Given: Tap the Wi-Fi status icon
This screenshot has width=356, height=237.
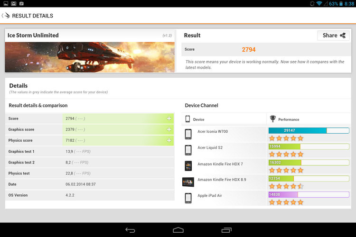Looking at the screenshot, I should pyautogui.click(x=319, y=3).
